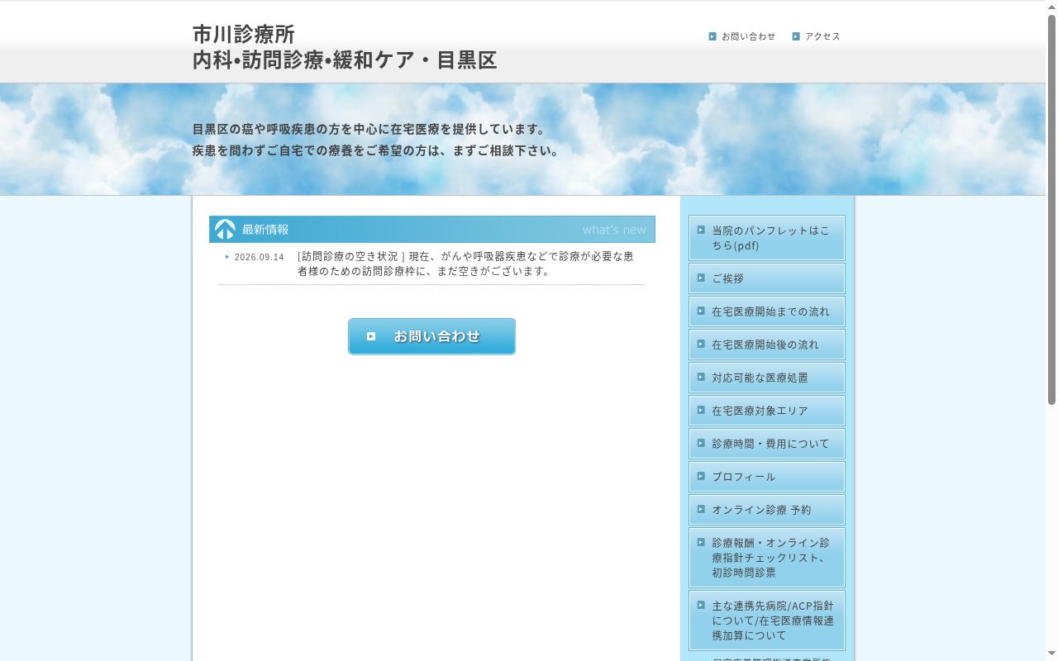Open 診療時間・費用について page

tap(767, 444)
